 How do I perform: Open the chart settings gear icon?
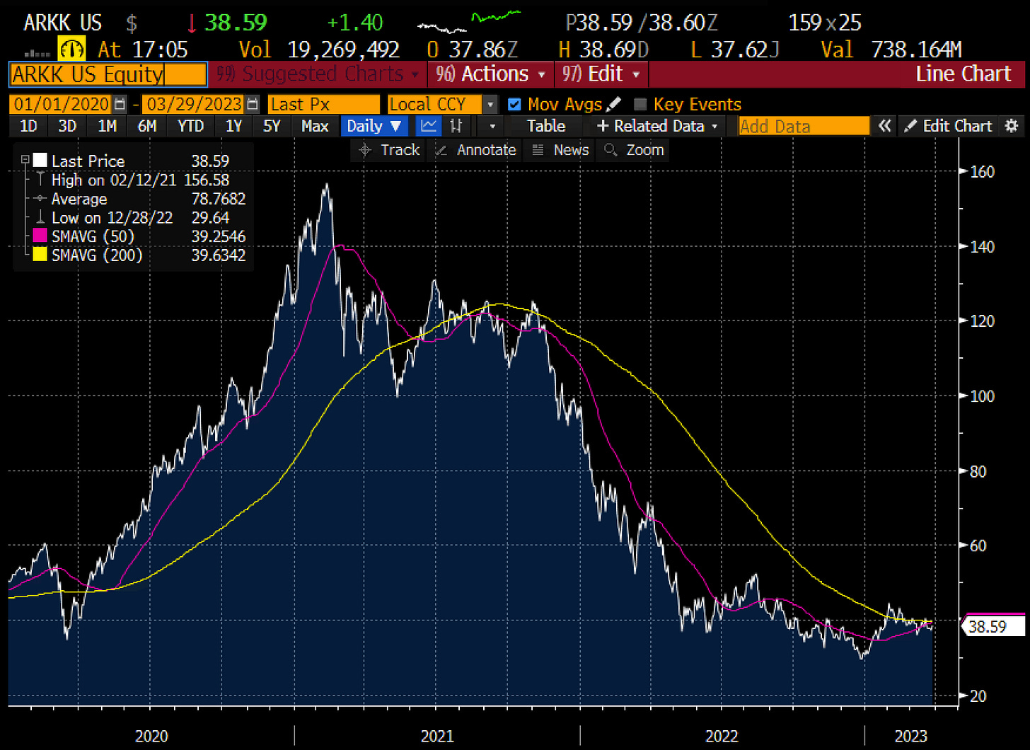tap(1012, 126)
